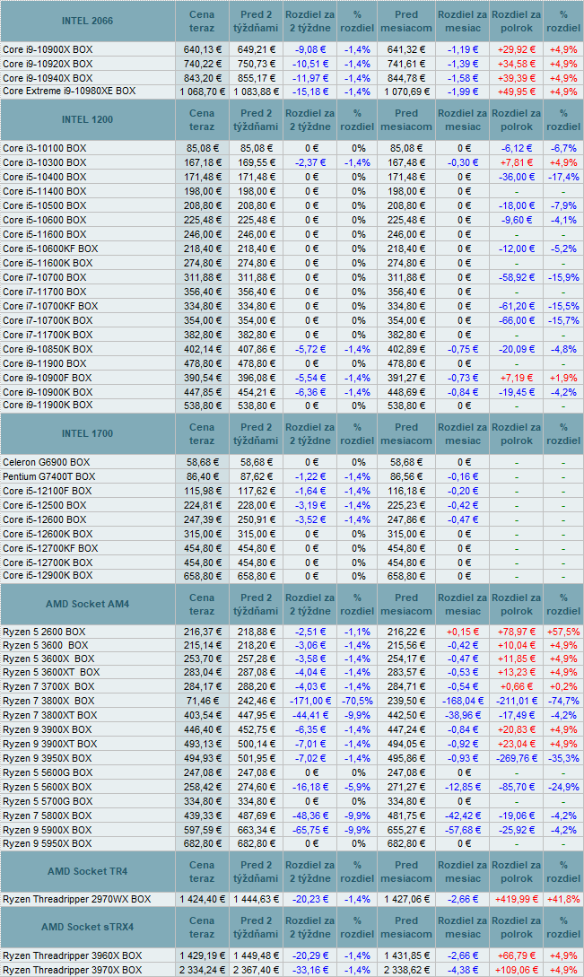
Task: Select the Ryzen Threadripper 3970X BOX label
Action: [x=73, y=970]
